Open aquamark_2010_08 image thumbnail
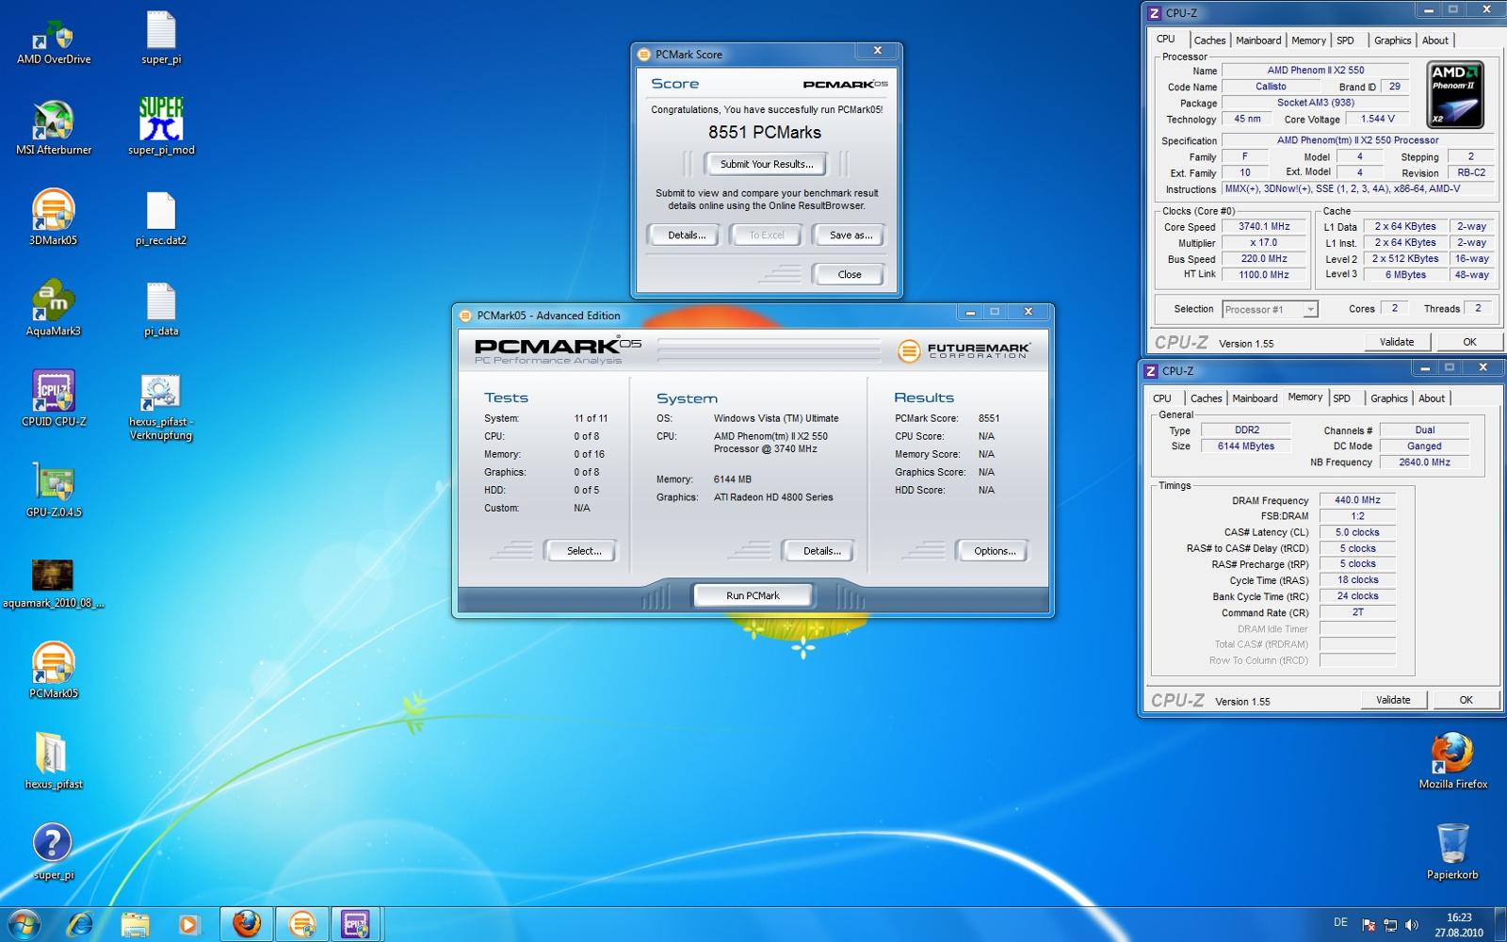 54,584
